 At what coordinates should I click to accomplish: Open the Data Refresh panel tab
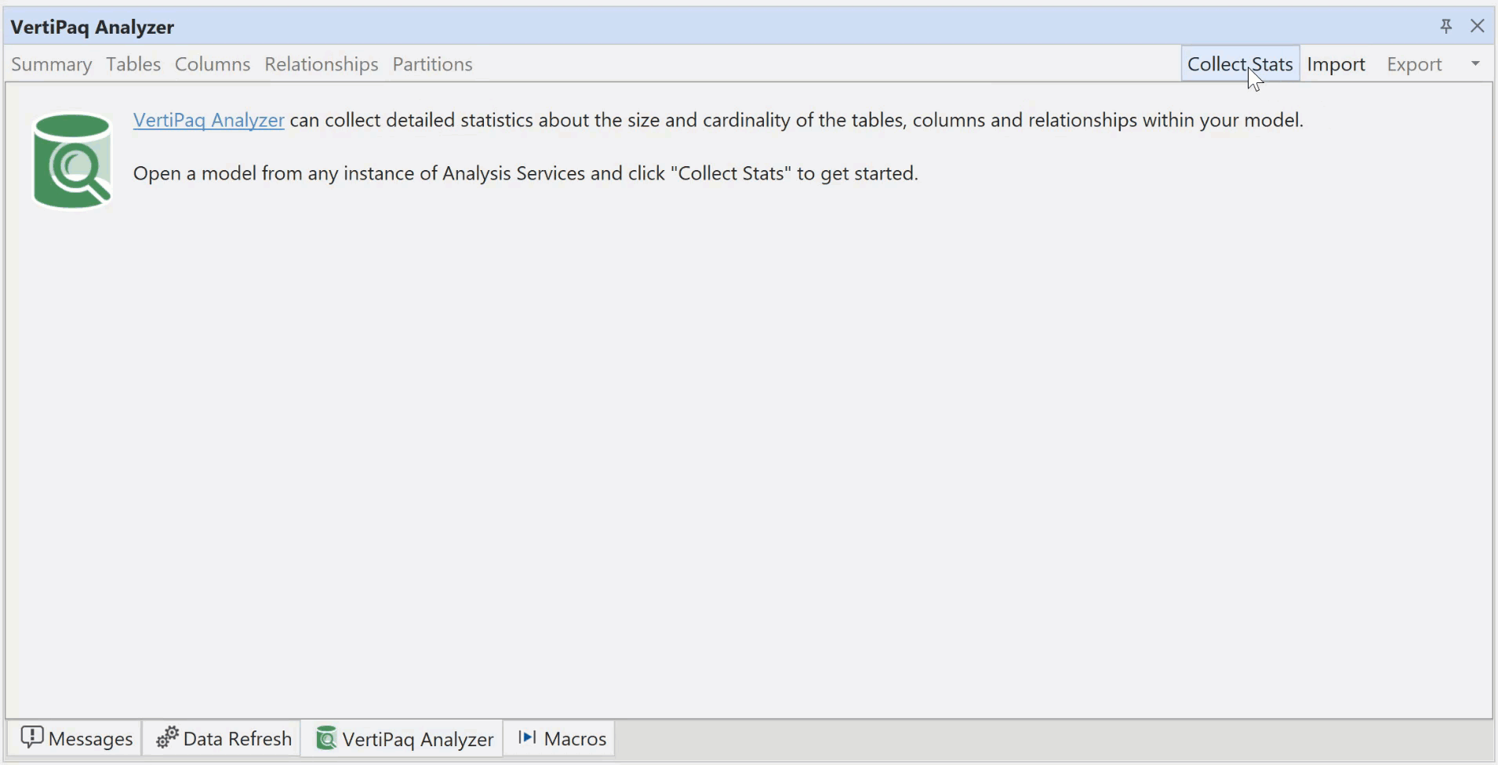[223, 738]
